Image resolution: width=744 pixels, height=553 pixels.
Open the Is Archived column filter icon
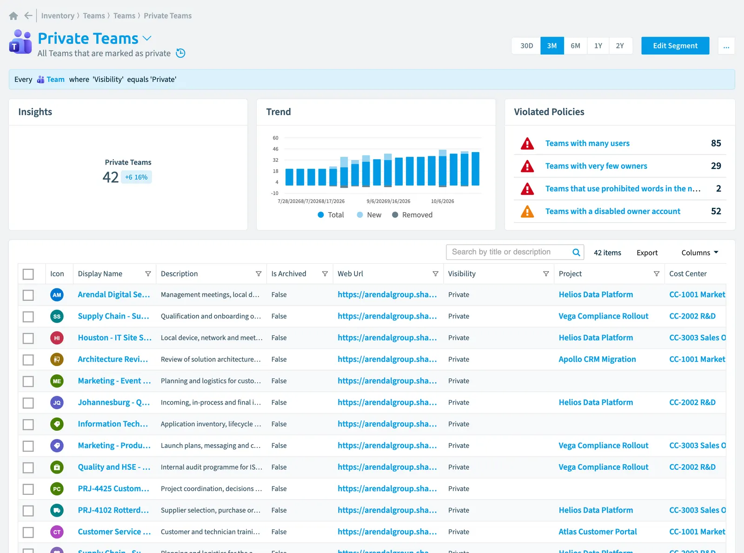pos(325,274)
